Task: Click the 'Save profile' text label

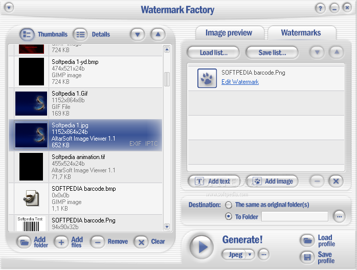Action: 326,258
